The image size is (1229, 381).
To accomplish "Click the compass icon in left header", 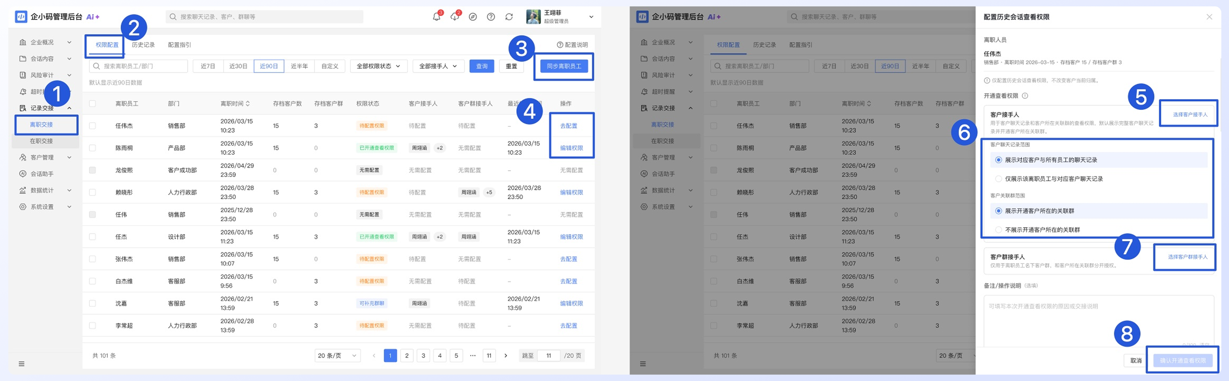I will pyautogui.click(x=472, y=17).
